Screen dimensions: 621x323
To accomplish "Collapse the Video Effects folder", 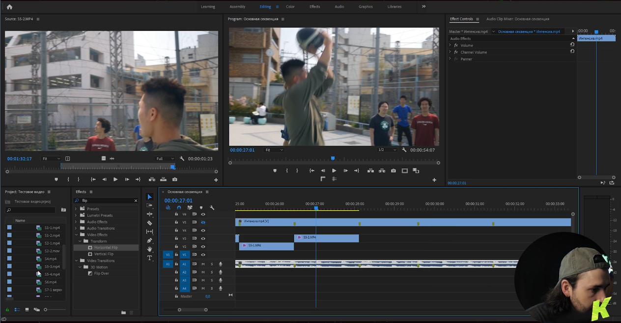I will point(76,235).
